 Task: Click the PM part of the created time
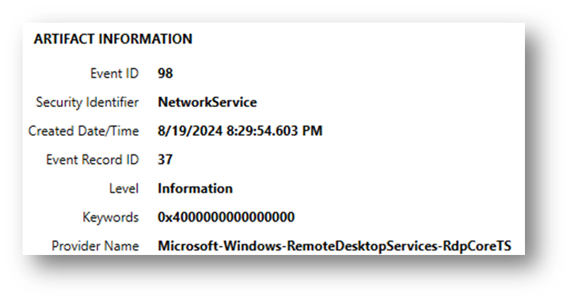(x=312, y=131)
